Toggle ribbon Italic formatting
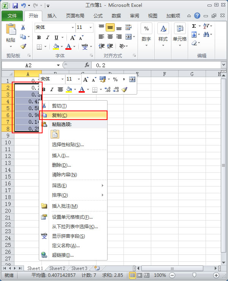The image size is (228, 281). click(47, 38)
